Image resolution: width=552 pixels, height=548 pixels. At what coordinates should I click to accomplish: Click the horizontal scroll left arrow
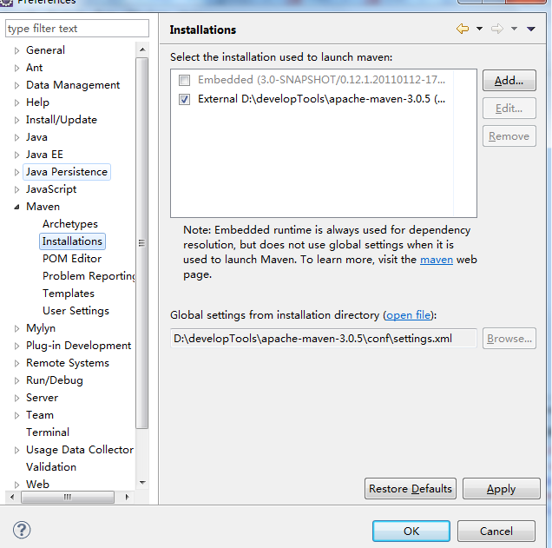12,498
